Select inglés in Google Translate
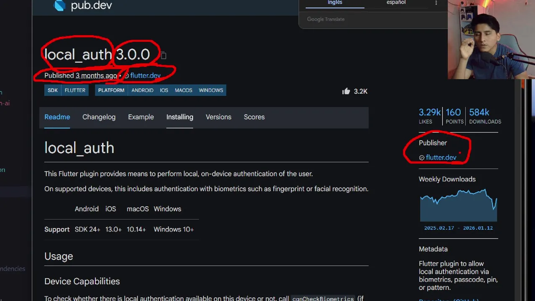Viewport: 535px width, 301px height. [335, 3]
